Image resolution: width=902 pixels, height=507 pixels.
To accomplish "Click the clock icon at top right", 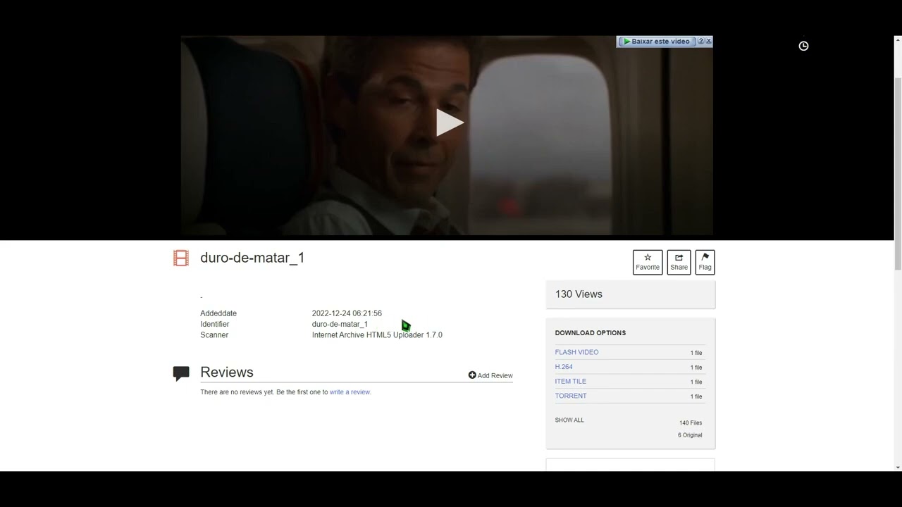I will 803,46.
